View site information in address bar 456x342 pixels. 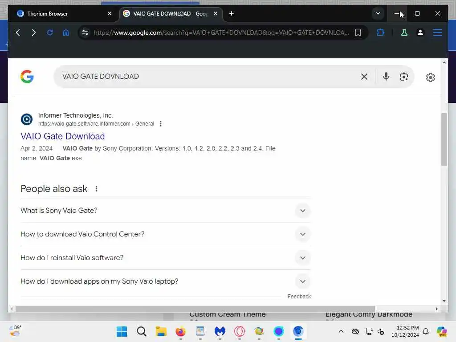(85, 33)
